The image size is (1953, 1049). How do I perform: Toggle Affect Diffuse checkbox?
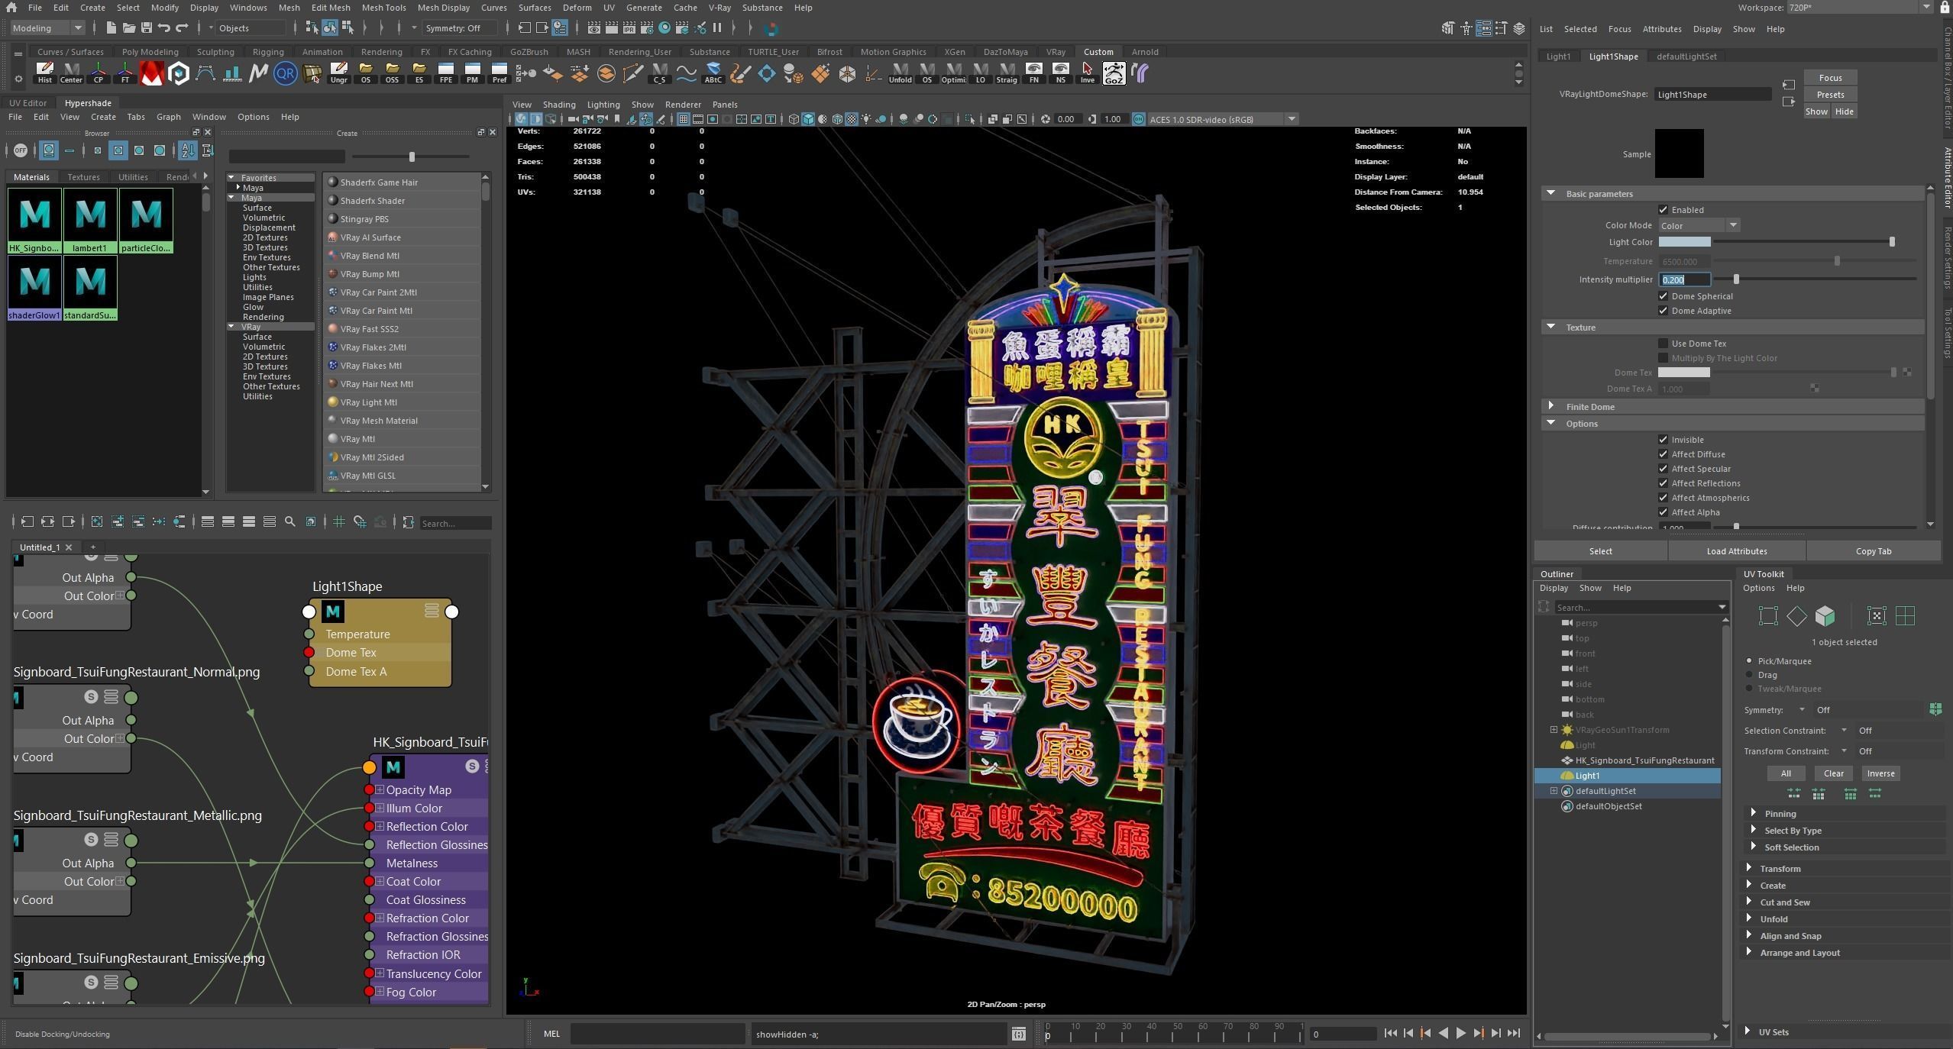(1663, 454)
